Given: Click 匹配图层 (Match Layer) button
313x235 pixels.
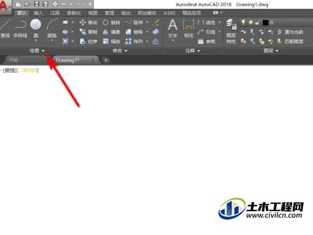Looking at the screenshot, I should click(x=290, y=41).
